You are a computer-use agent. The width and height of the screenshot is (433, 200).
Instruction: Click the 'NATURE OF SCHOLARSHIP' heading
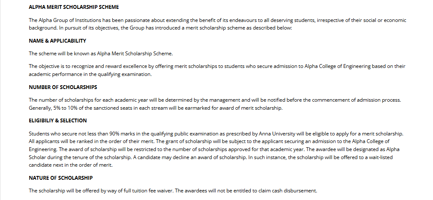pos(61,178)
